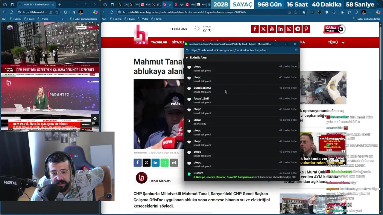The height and width of the screenshot is (215, 383).
Task: Open the Yayın bookmarks folder in Halk TV window
Action: click(x=156, y=19)
